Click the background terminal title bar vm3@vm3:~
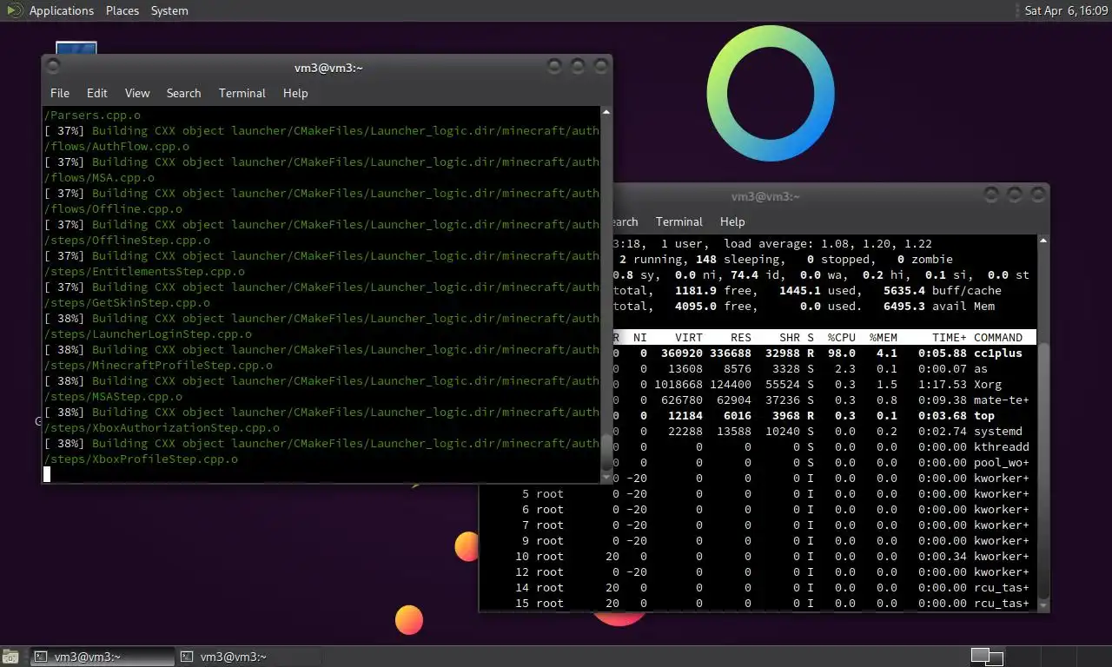The width and height of the screenshot is (1112, 667). pyautogui.click(x=764, y=196)
